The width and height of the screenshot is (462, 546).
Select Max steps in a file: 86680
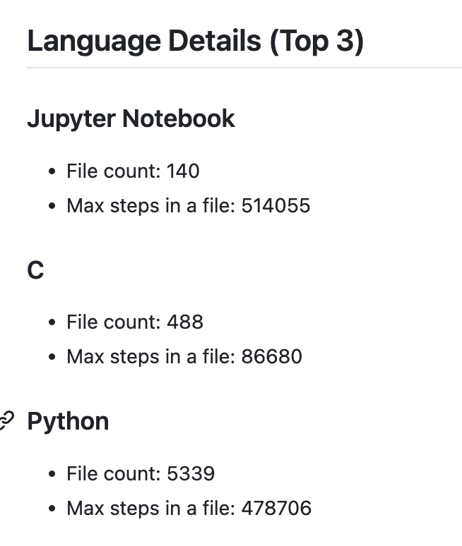click(184, 356)
